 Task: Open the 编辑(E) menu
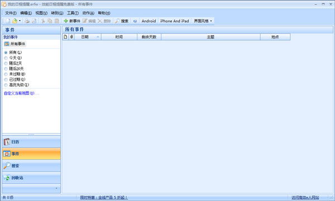pos(26,13)
